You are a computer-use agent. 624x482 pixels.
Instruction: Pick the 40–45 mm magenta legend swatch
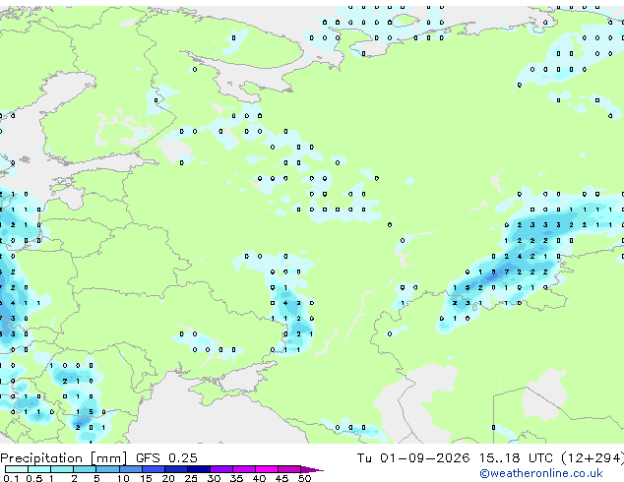tap(267, 469)
